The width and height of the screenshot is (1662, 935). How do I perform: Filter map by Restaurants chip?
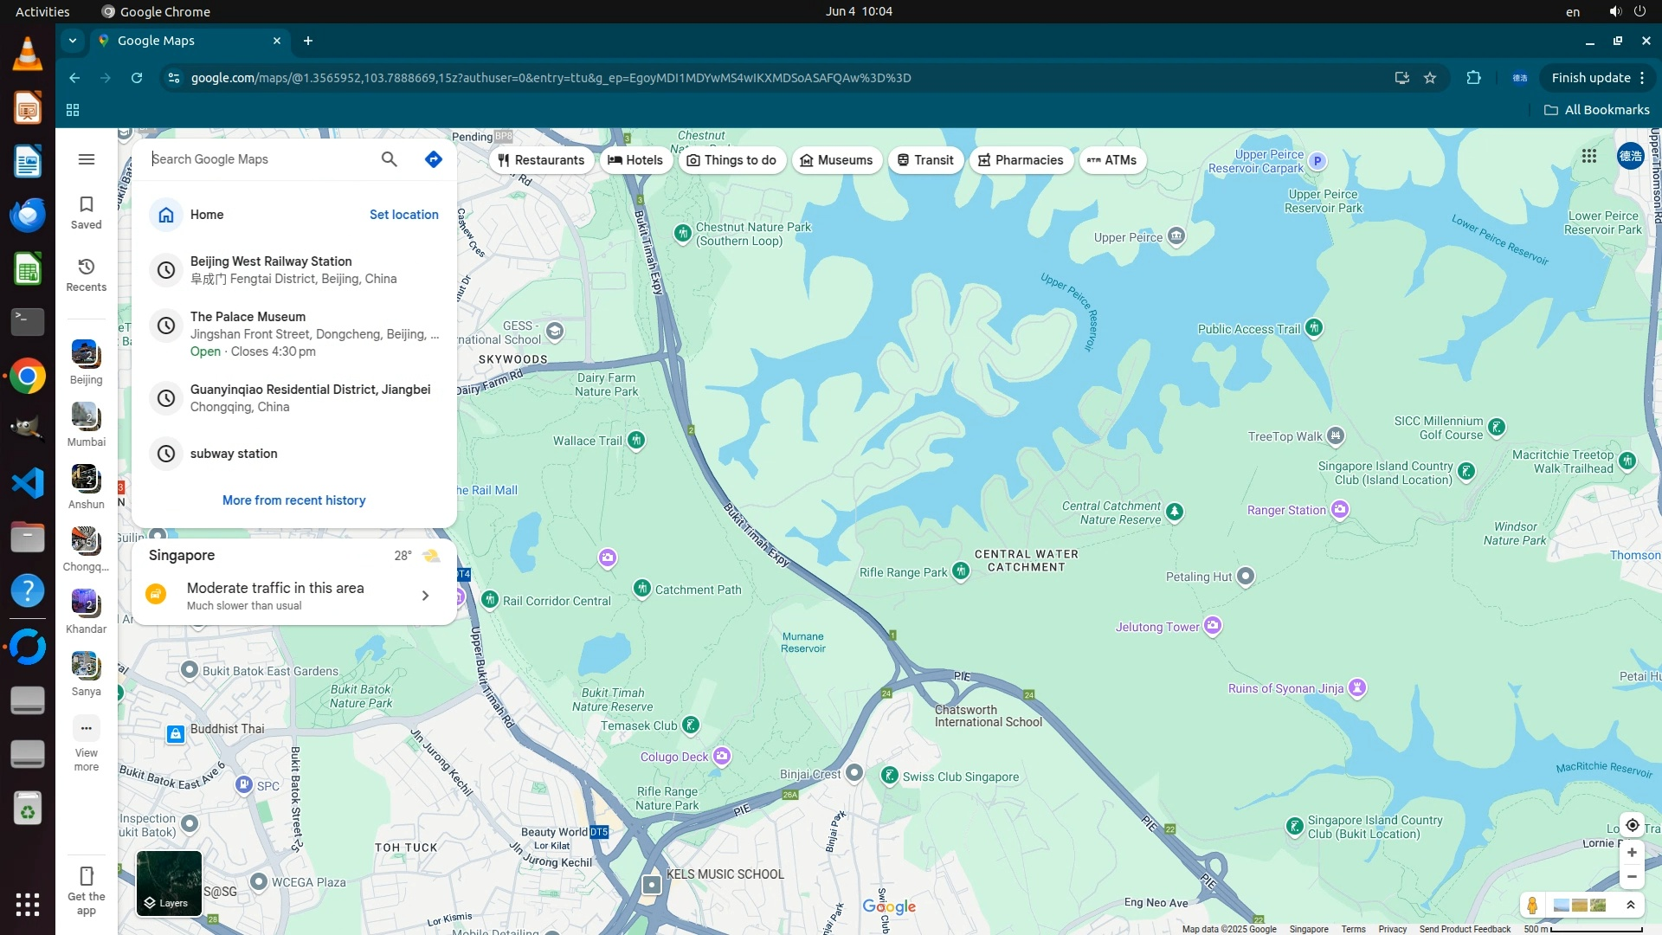click(x=542, y=160)
